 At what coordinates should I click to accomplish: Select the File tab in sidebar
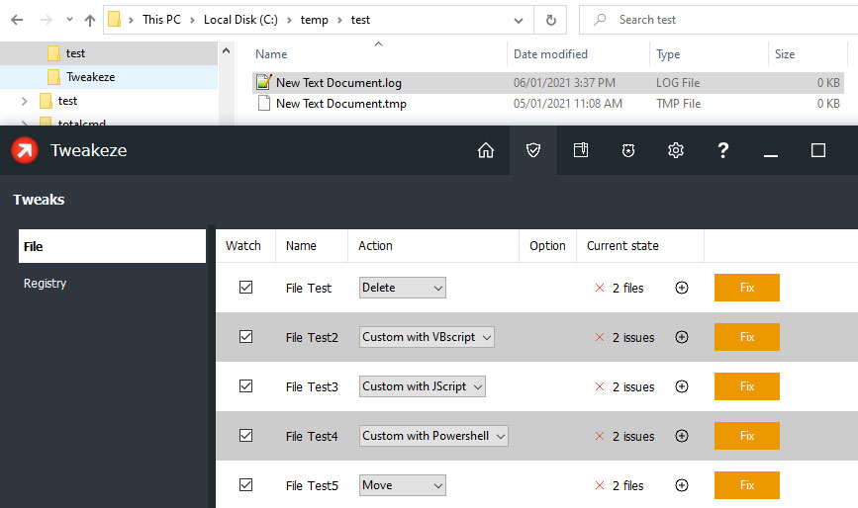(x=112, y=246)
